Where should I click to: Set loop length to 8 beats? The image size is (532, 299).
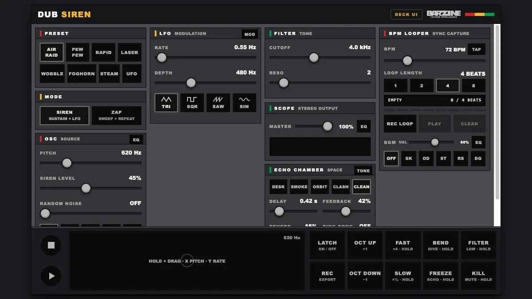point(473,85)
